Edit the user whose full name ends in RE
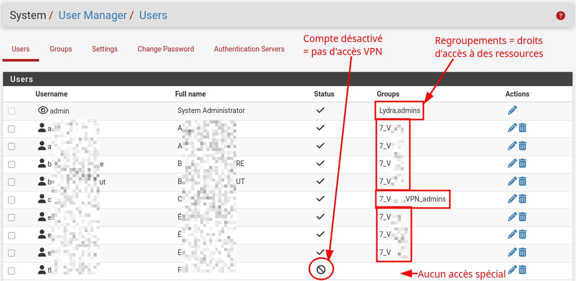Image resolution: width=576 pixels, height=281 pixels. tap(512, 163)
